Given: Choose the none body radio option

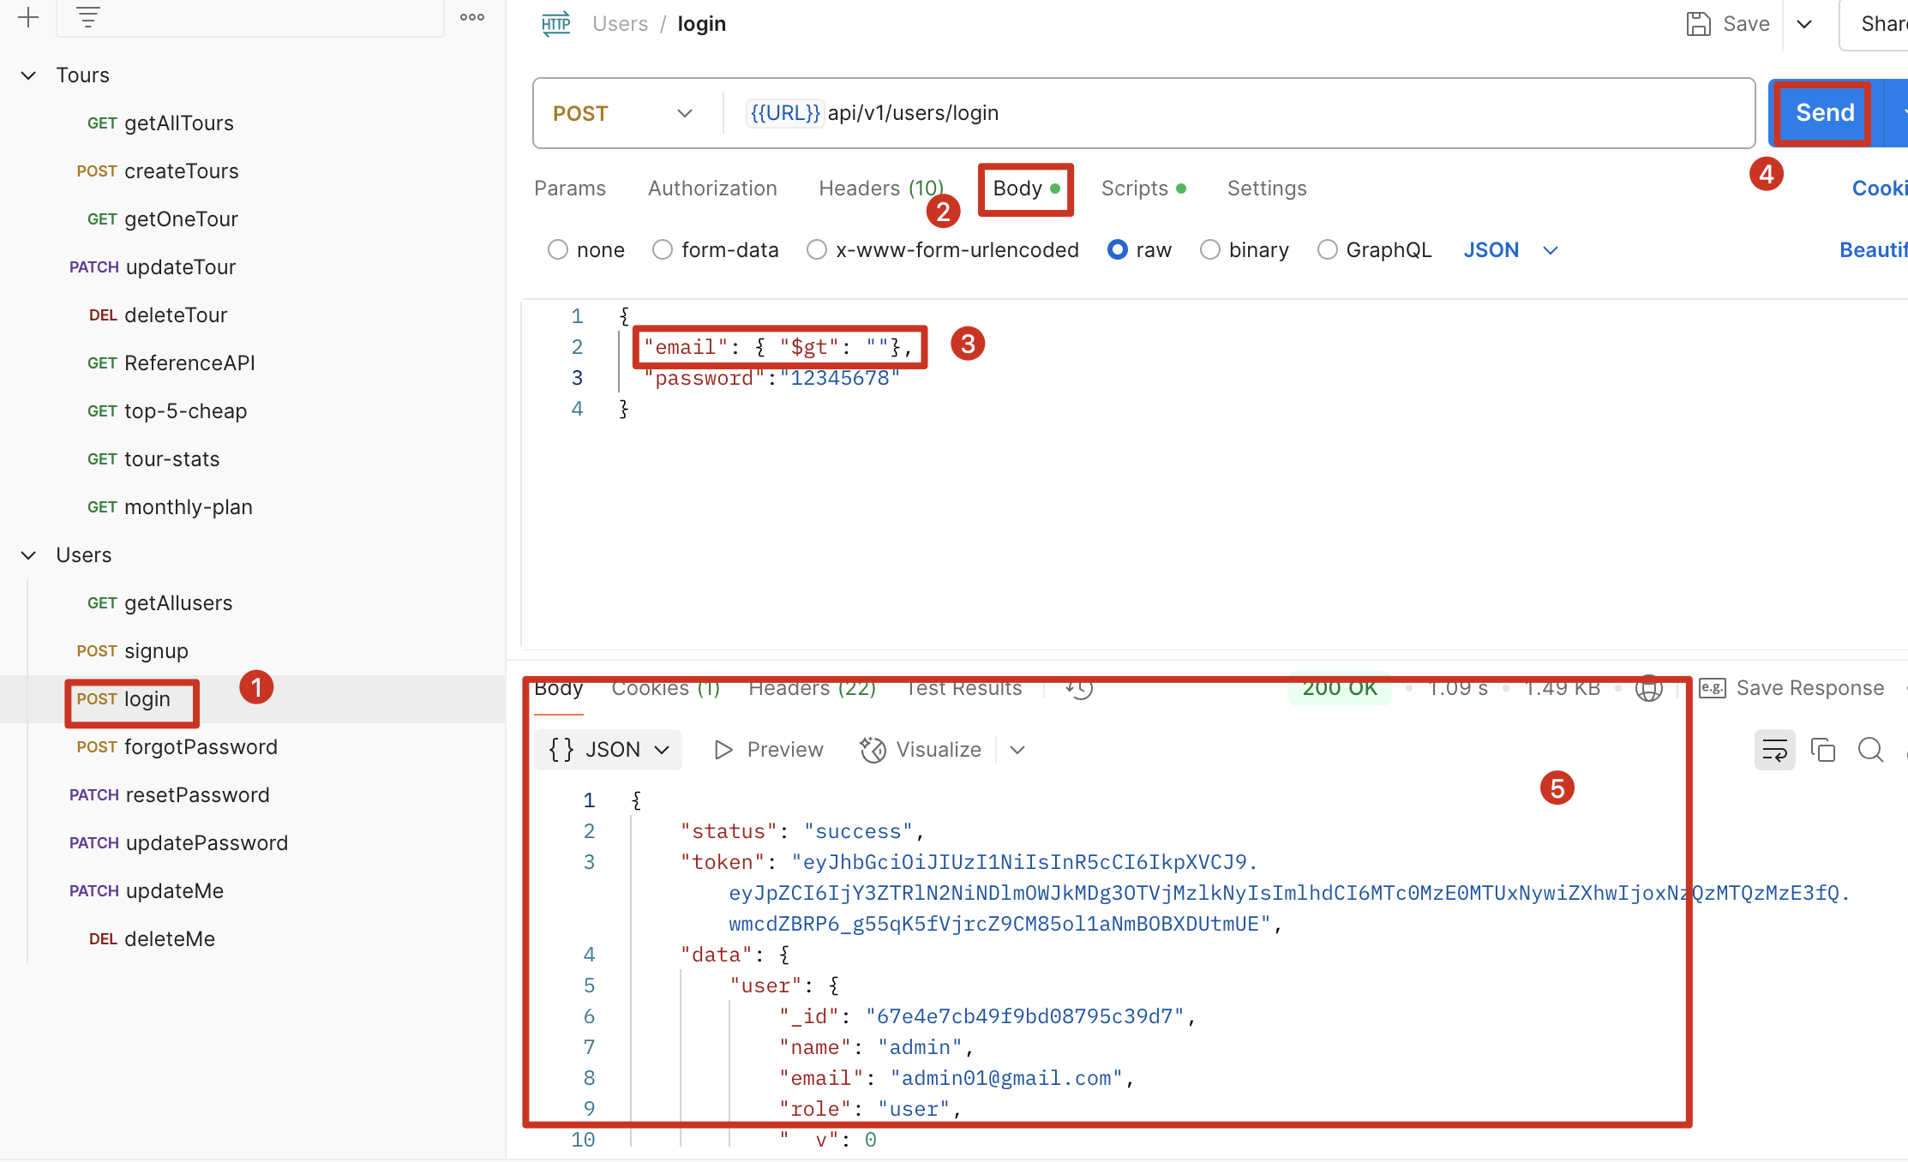Looking at the screenshot, I should [x=558, y=249].
